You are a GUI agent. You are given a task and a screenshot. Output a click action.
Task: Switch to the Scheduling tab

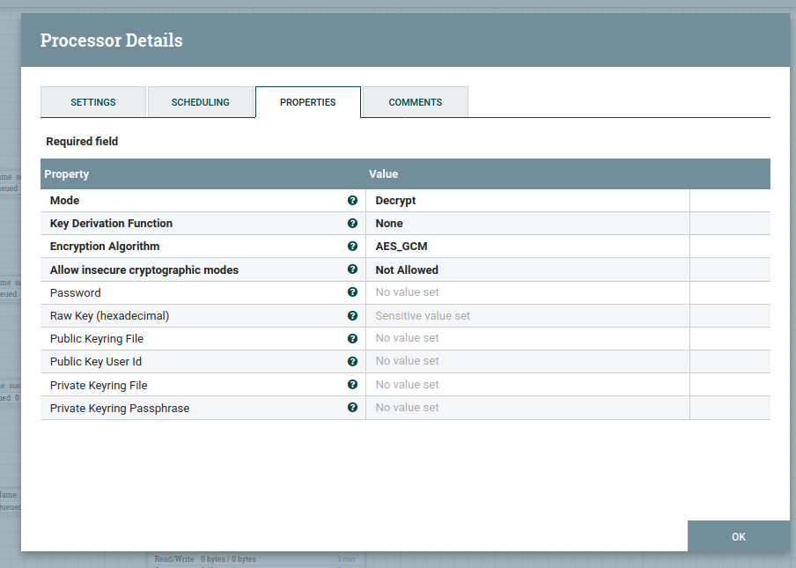201,102
